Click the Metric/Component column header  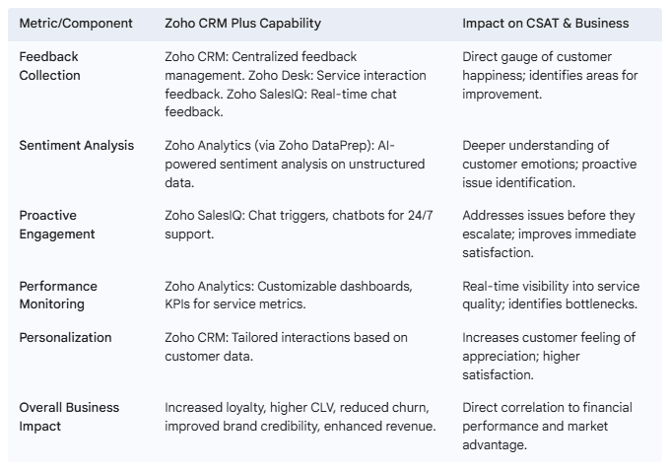(76, 23)
